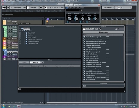This screenshot has width=139, height=108.
Task: Uncheck the Unforgetable Fire folder checkbox
Action: pos(20,44)
